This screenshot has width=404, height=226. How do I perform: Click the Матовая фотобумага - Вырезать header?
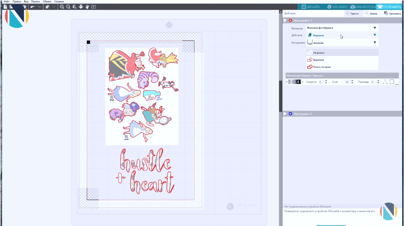pos(342,76)
